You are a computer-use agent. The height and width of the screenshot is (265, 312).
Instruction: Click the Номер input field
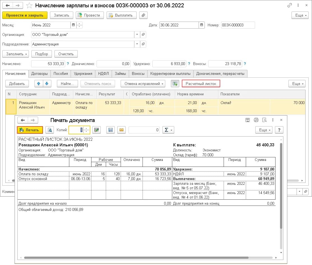tap(238, 25)
